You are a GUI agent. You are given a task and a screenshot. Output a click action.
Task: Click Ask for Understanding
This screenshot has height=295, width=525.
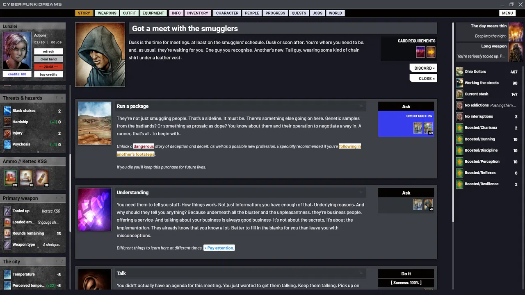pyautogui.click(x=406, y=193)
